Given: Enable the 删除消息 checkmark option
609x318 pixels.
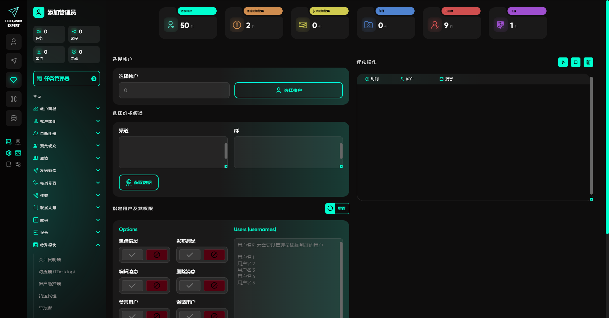Looking at the screenshot, I should tap(190, 286).
